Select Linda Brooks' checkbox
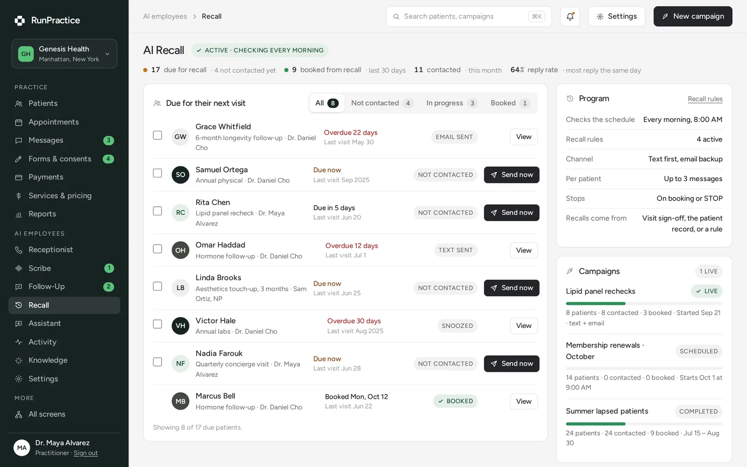 click(x=157, y=286)
